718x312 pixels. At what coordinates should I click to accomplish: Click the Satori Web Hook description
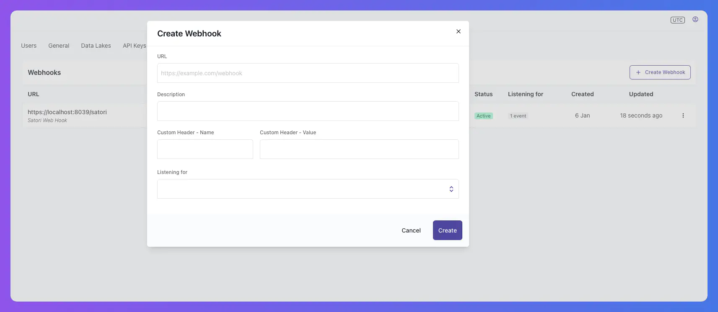pos(47,120)
